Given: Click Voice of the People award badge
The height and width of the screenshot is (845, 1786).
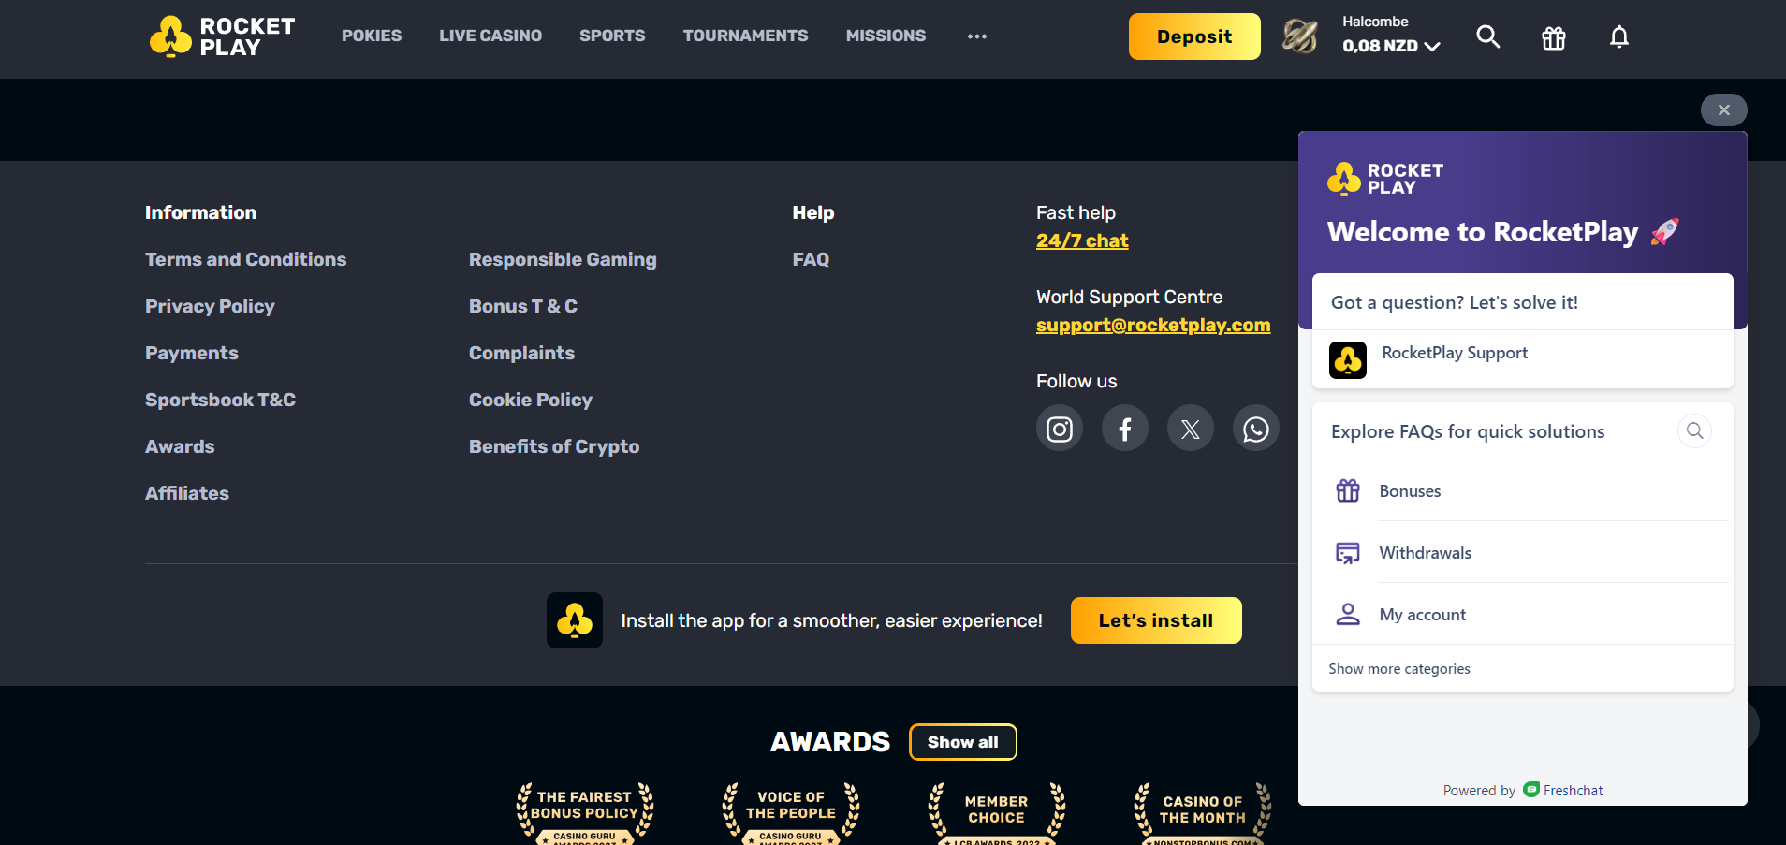Looking at the screenshot, I should coord(791,813).
